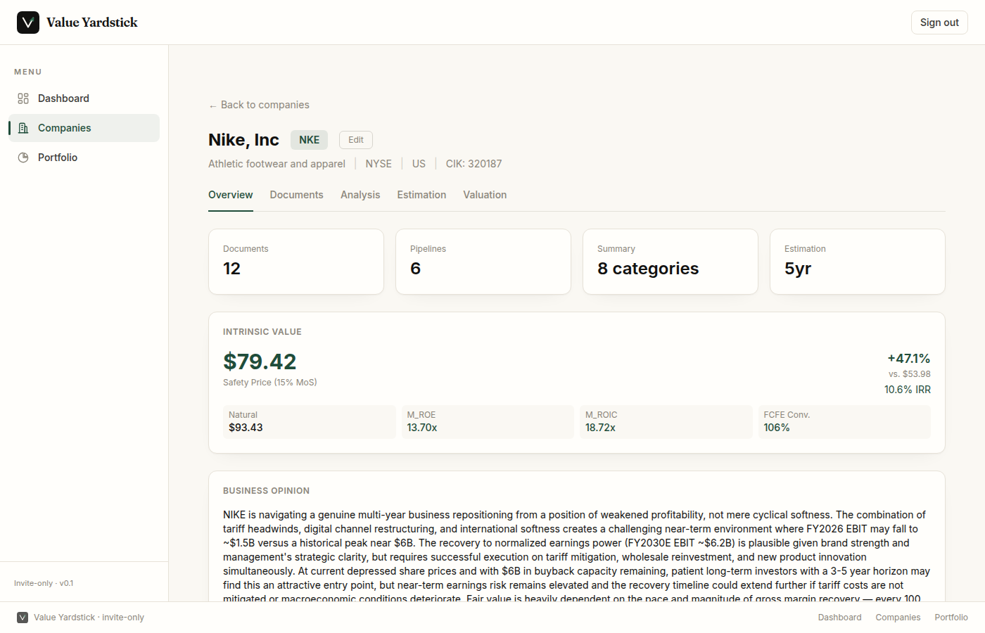Viewport: 985px width, 633px height.
Task: Click the Natural $93.43 metric
Action: [310, 422]
